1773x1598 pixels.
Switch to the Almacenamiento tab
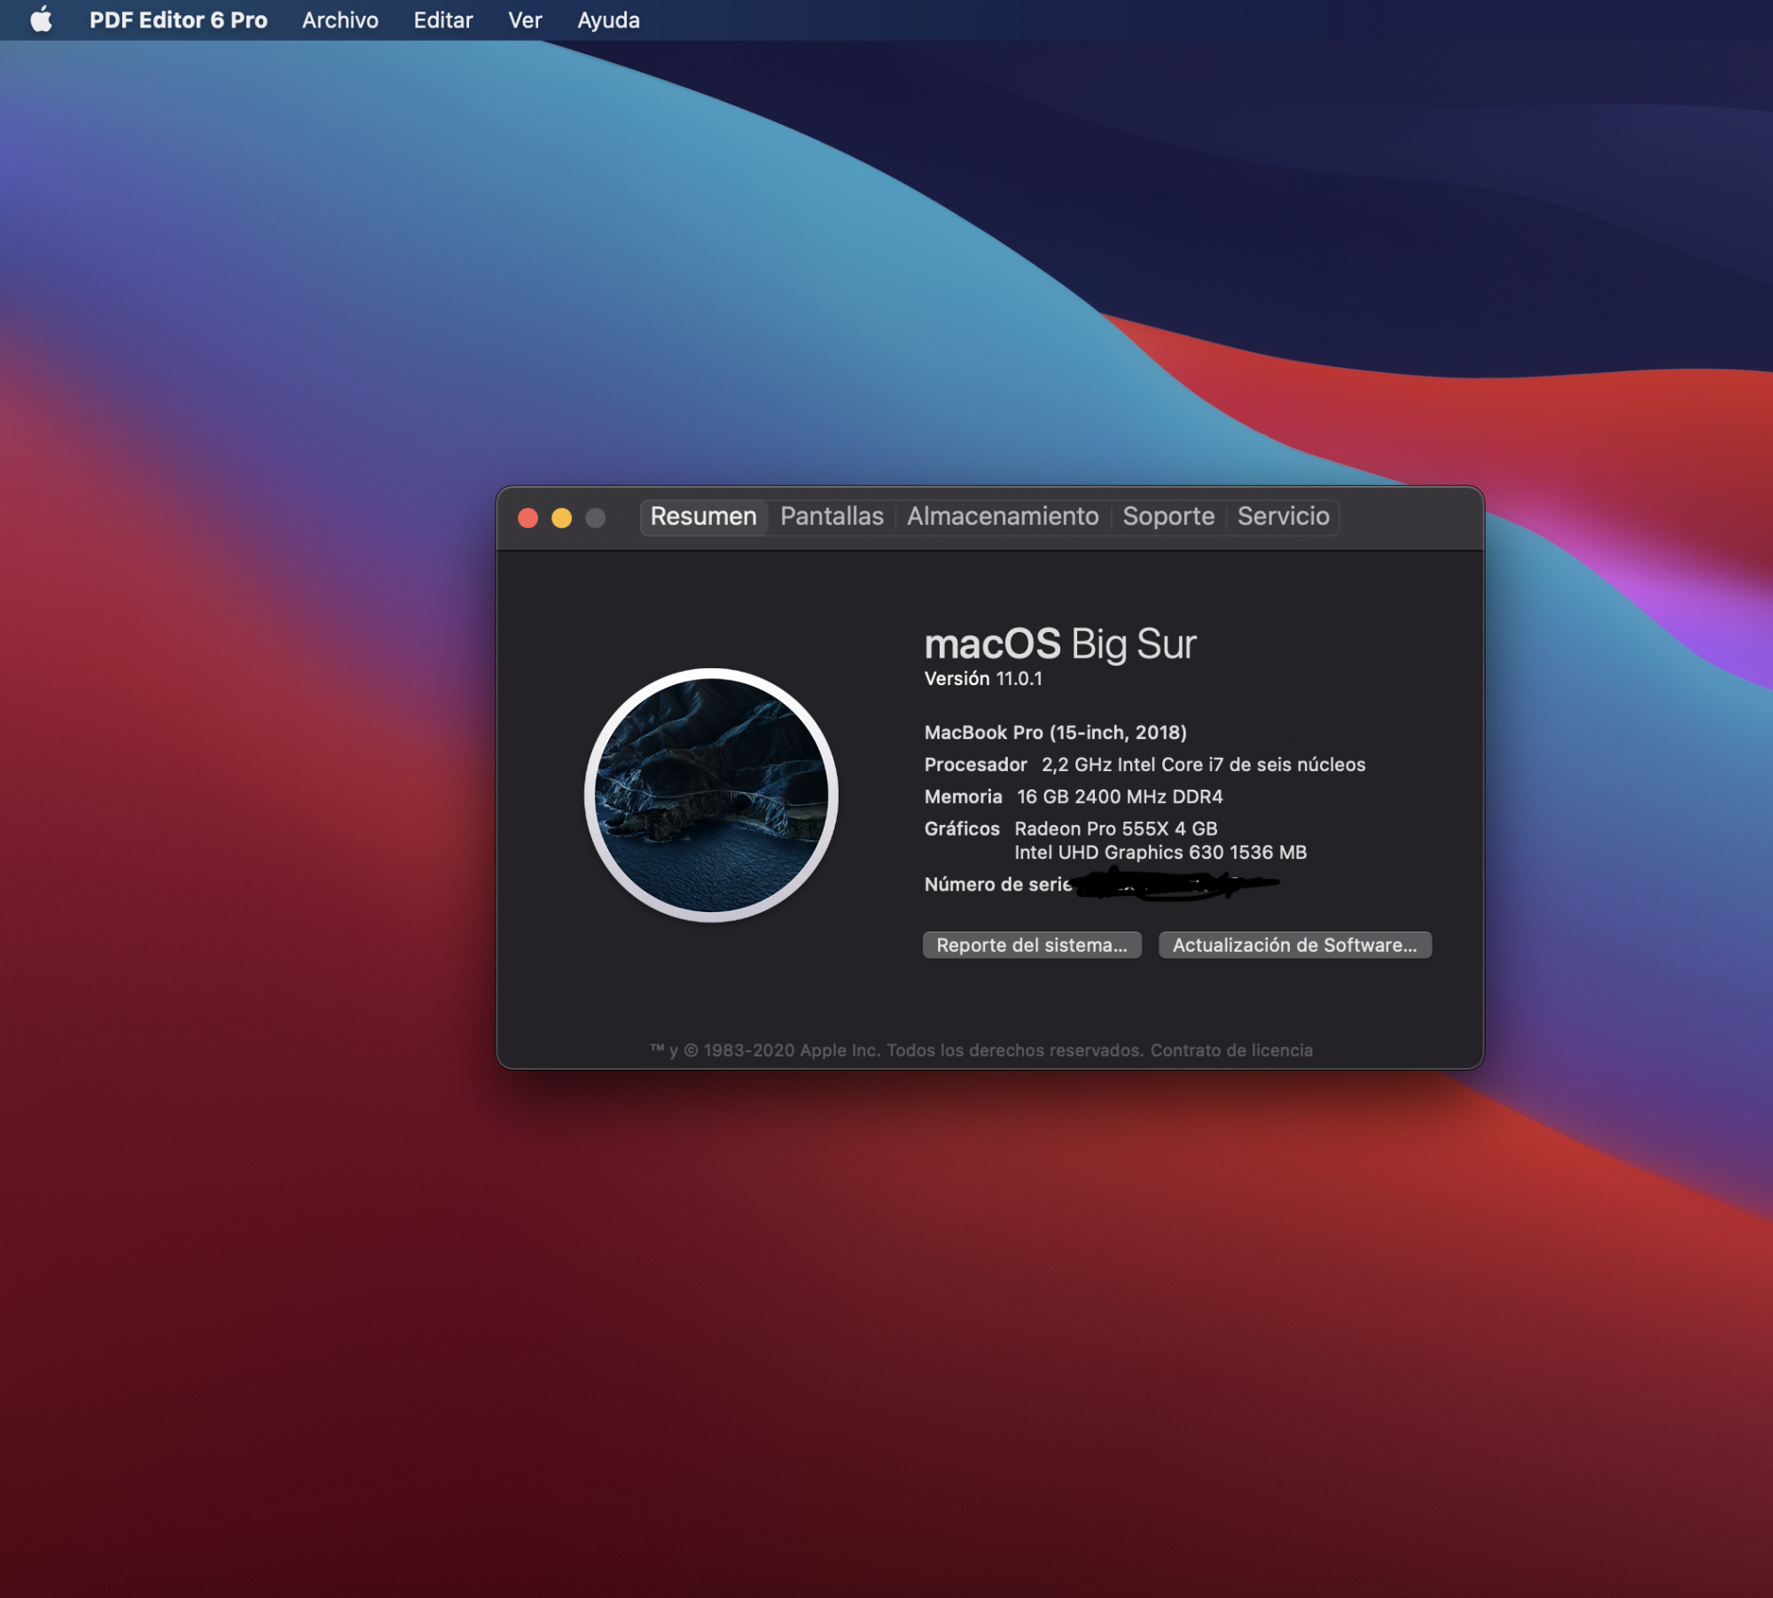[1003, 516]
